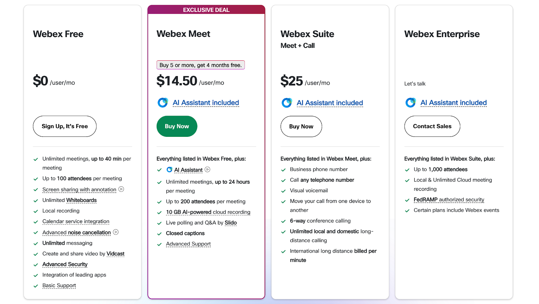Click the Contact Sales button
This screenshot has height=304, width=539.
432,126
